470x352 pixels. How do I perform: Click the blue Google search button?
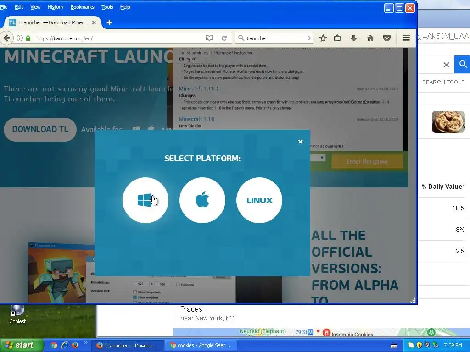(x=463, y=64)
